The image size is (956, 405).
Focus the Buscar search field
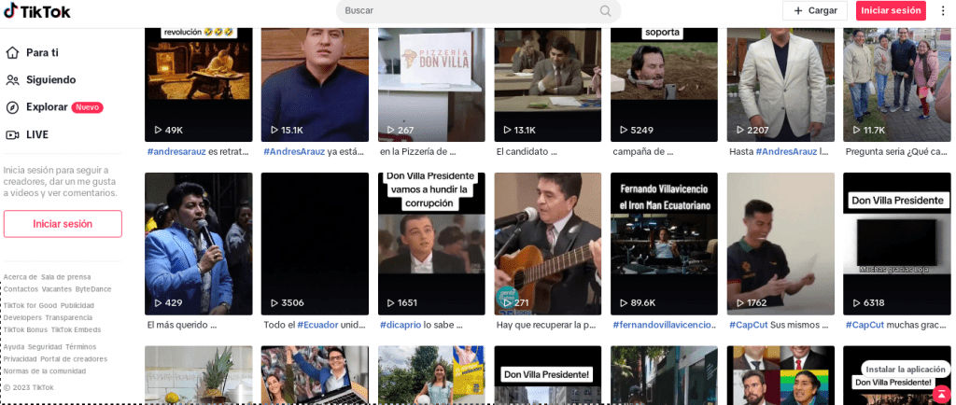(x=467, y=11)
